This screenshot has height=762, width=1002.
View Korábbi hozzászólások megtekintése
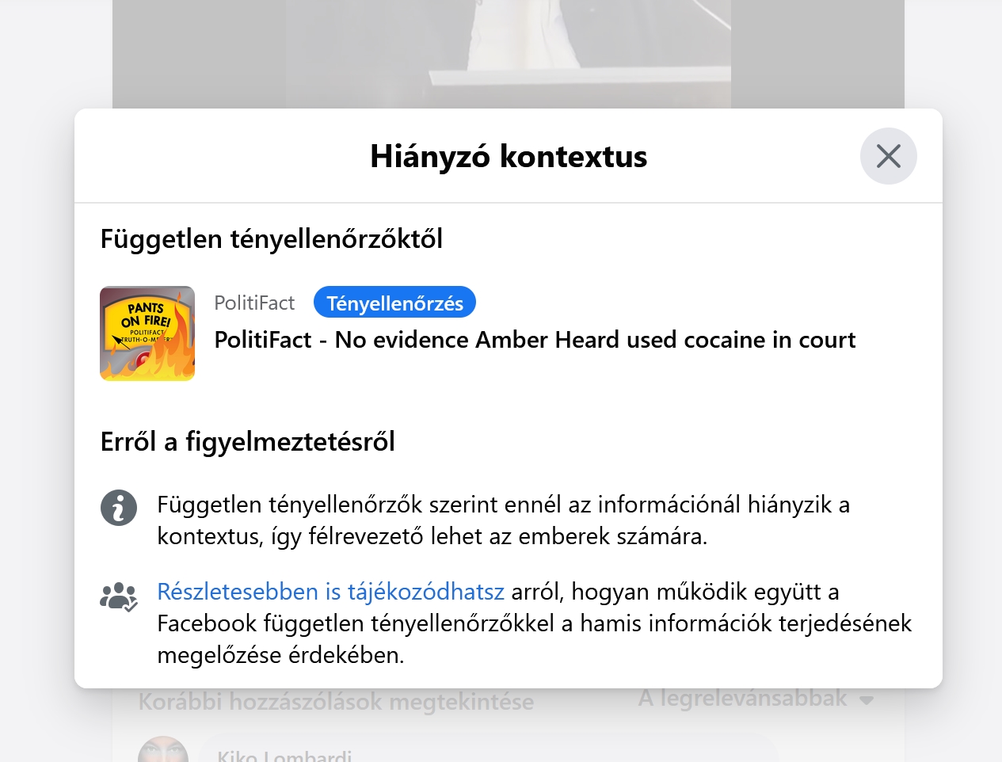336,702
